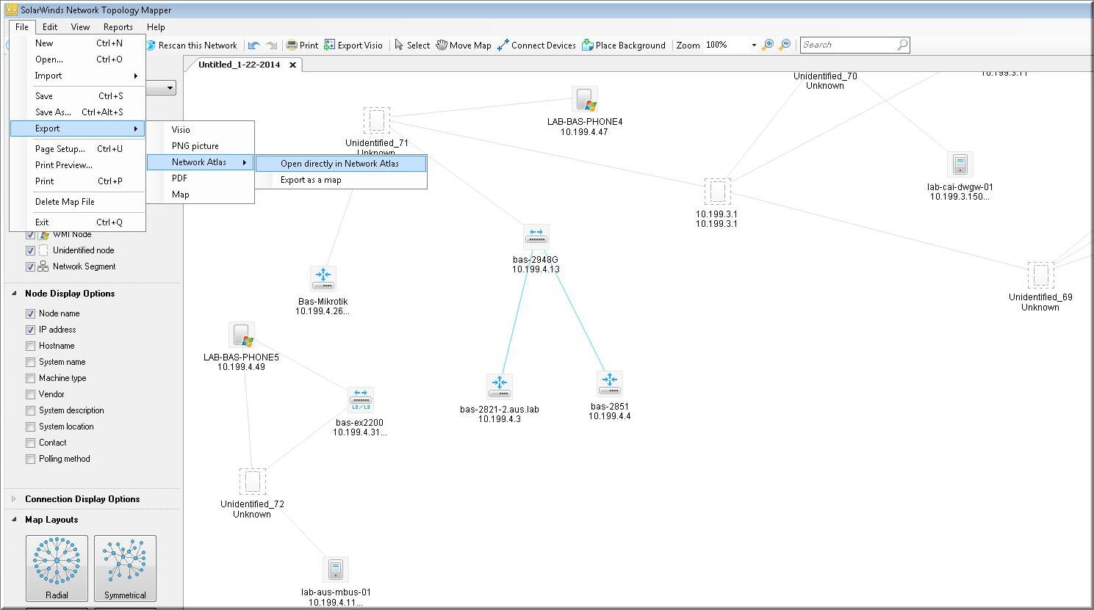1094x610 pixels.
Task: Open the Edit menu
Action: tap(50, 27)
